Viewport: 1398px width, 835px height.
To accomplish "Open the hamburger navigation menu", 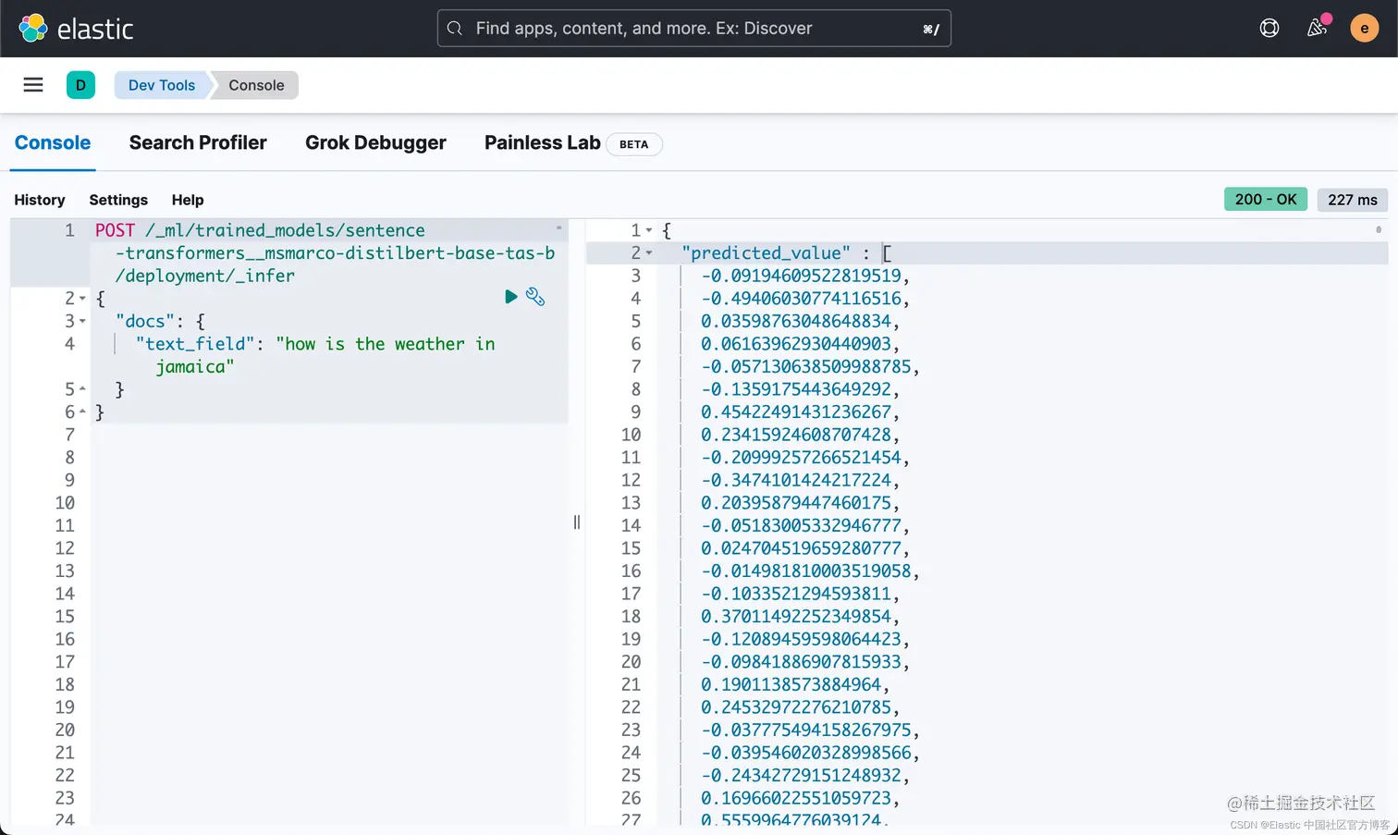I will coord(33,85).
